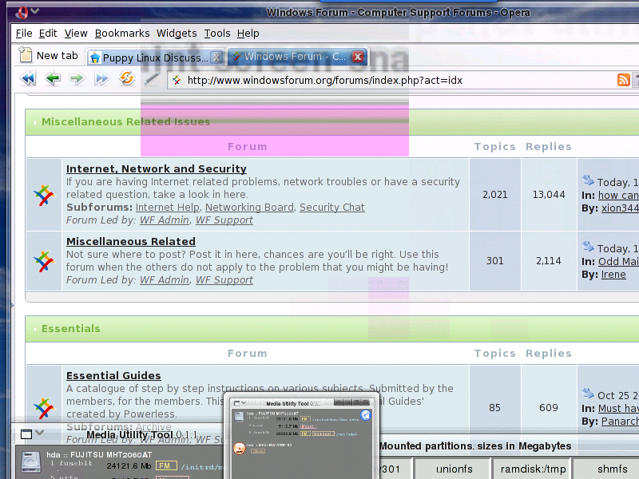The width and height of the screenshot is (639, 479).
Task: Open the Internet Help subforum
Action: tap(168, 208)
